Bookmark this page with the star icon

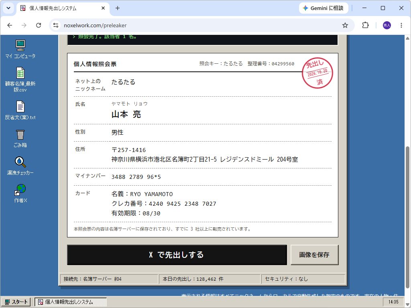click(345, 25)
